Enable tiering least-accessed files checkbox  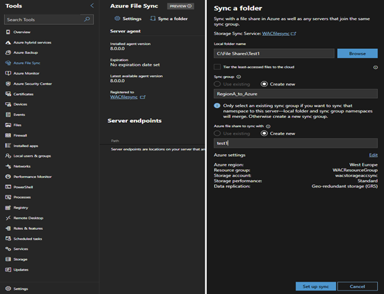coord(217,67)
